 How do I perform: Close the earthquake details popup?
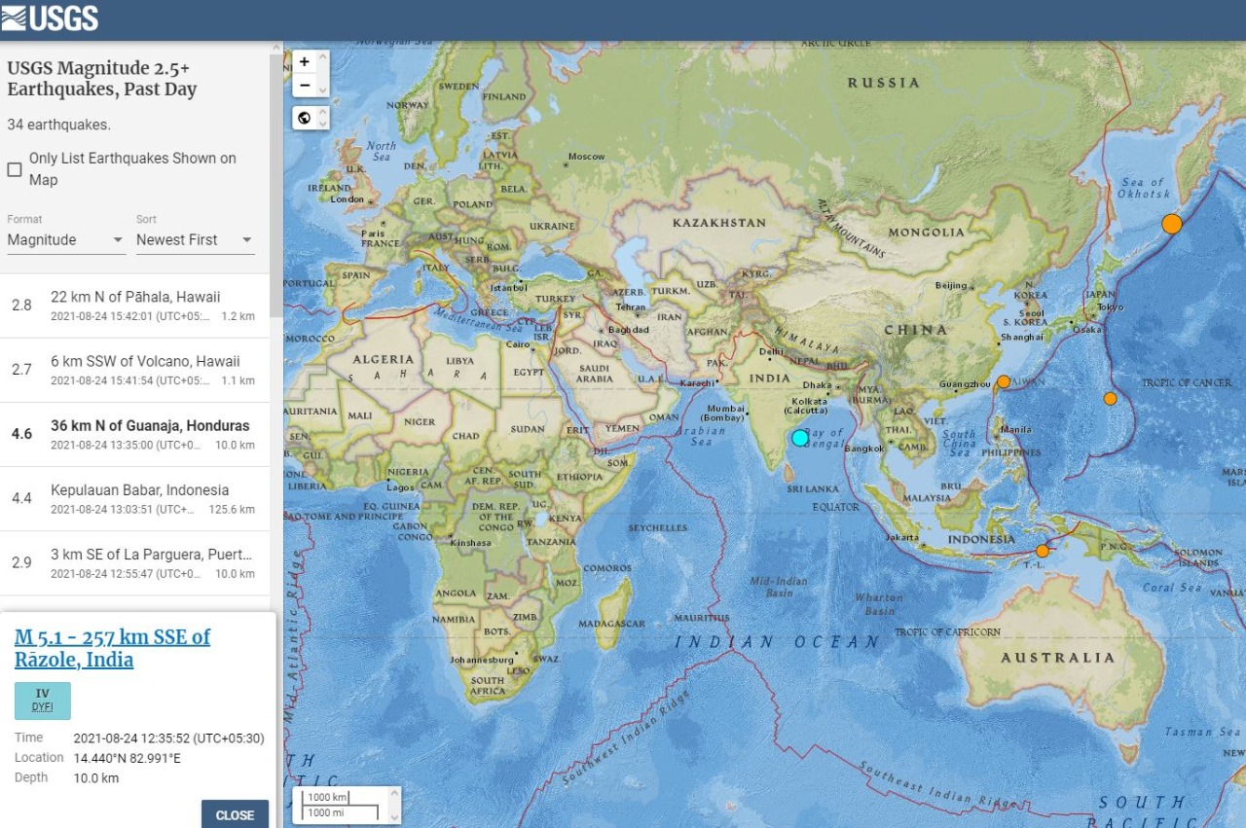(x=235, y=814)
